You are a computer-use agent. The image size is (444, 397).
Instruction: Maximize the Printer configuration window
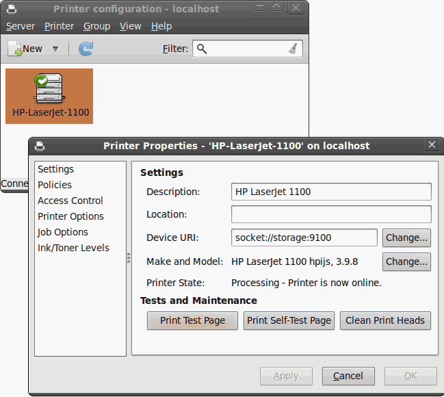tap(276, 5)
